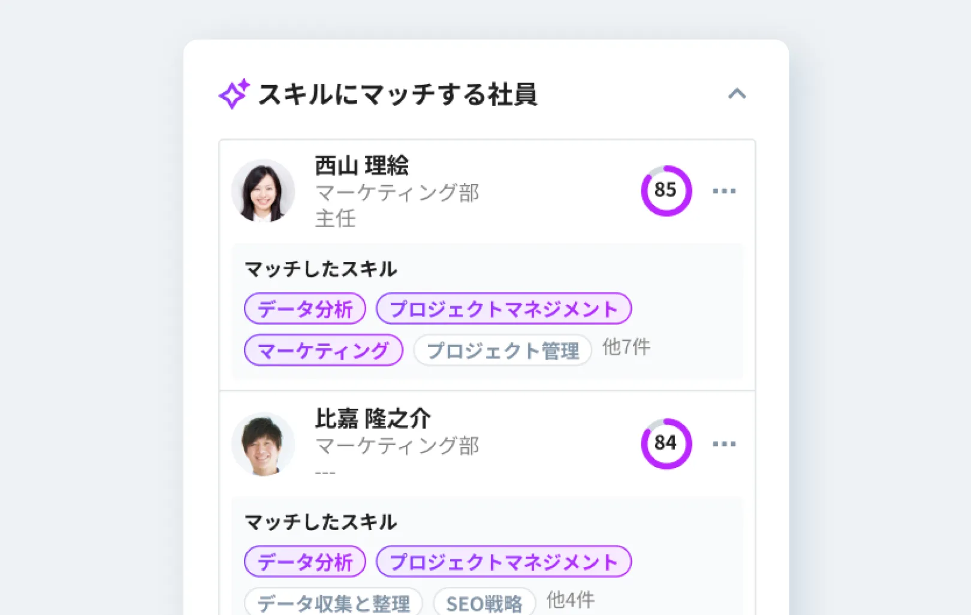Click the プロジェクトマネジメント tag under 比嘉 隆之介
The height and width of the screenshot is (615, 971).
pyautogui.click(x=503, y=562)
